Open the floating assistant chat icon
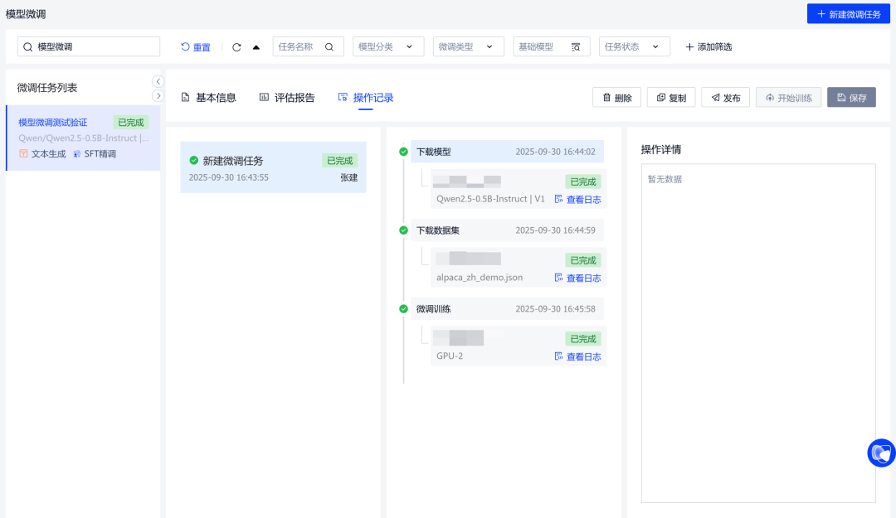The height and width of the screenshot is (518, 896). [x=880, y=453]
